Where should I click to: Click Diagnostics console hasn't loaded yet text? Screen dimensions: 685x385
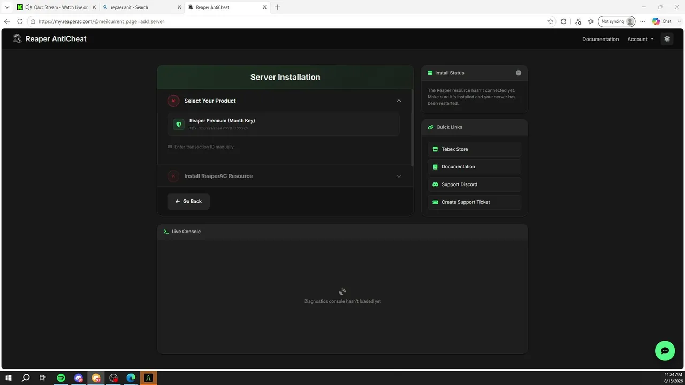tap(342, 301)
